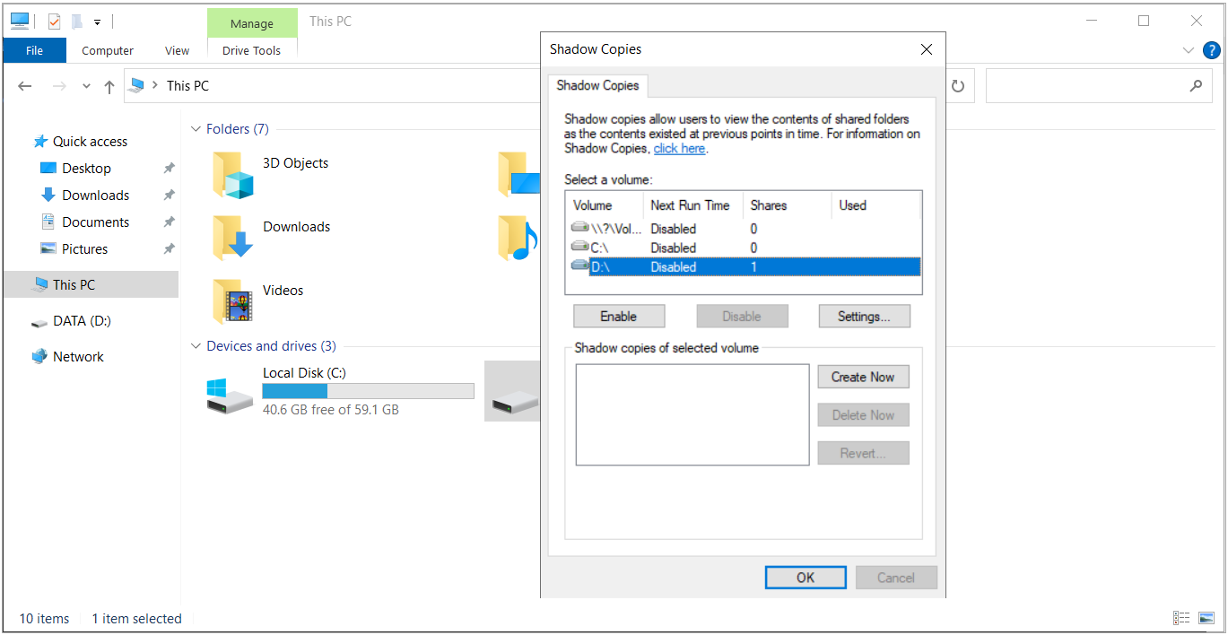Open Quick access in navigation pane

tap(90, 142)
